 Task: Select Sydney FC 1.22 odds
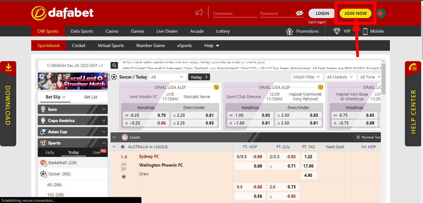coord(308,157)
